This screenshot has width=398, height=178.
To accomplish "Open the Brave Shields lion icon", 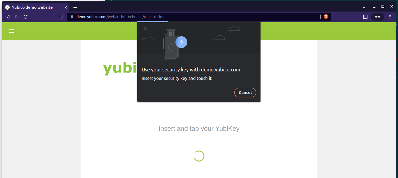I will point(326,17).
